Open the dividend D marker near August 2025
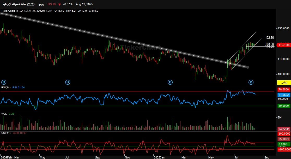Screen dimensions: 291x159 coord(251,82)
